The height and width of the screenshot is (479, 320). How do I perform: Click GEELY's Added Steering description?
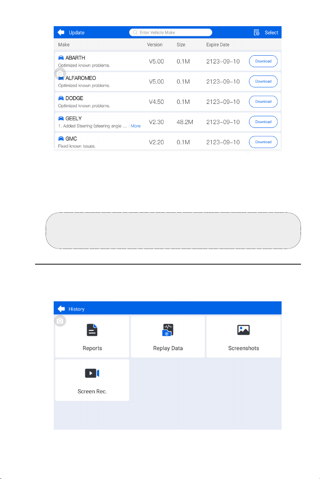92,126
